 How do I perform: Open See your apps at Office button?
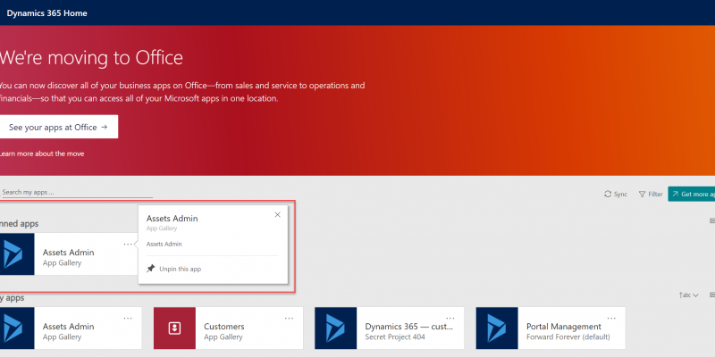(x=58, y=127)
